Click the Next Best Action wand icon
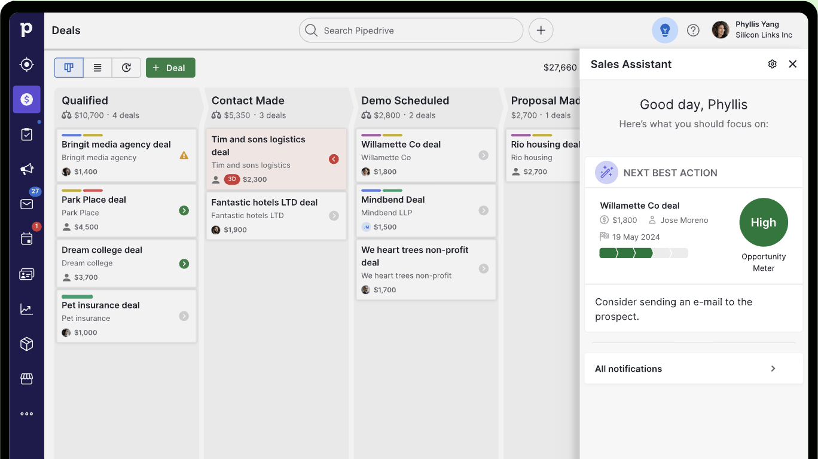This screenshot has height=459, width=818. (606, 173)
